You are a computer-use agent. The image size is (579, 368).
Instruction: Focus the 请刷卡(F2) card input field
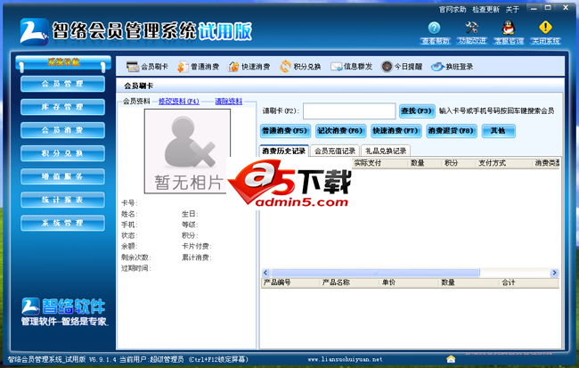tap(349, 110)
